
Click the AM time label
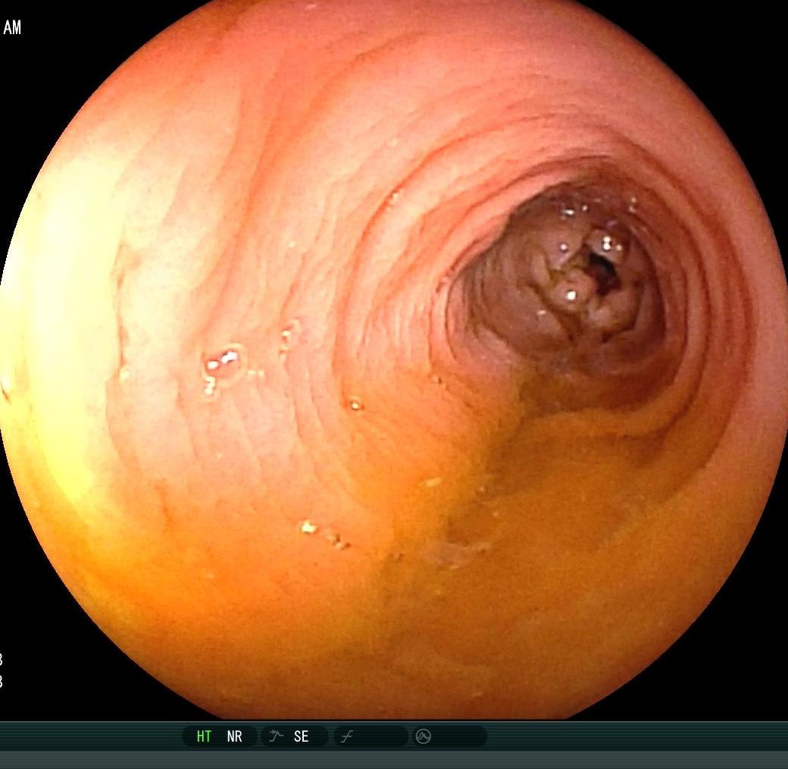(x=12, y=27)
